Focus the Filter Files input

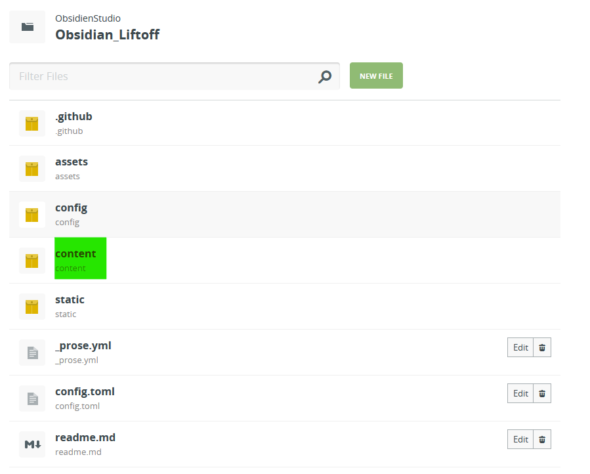point(164,77)
